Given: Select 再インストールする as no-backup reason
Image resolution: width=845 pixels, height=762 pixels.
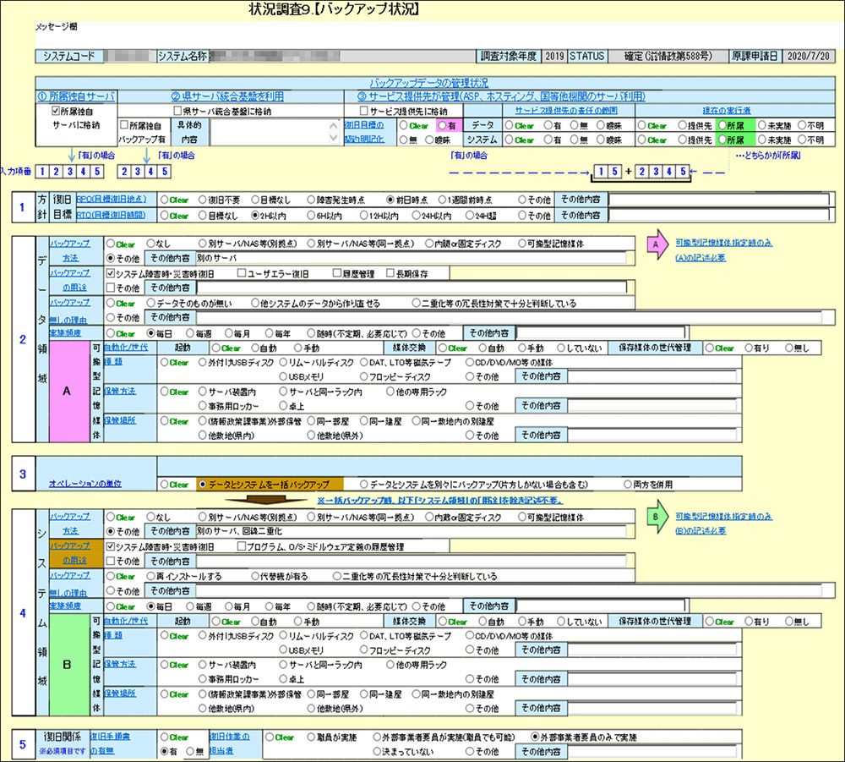Looking at the screenshot, I should pos(150,577).
